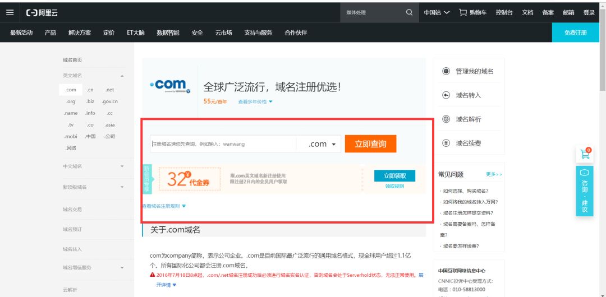Image resolution: width=606 pixels, height=297 pixels.
Task: Click the 文档 header link
Action: [x=527, y=12]
